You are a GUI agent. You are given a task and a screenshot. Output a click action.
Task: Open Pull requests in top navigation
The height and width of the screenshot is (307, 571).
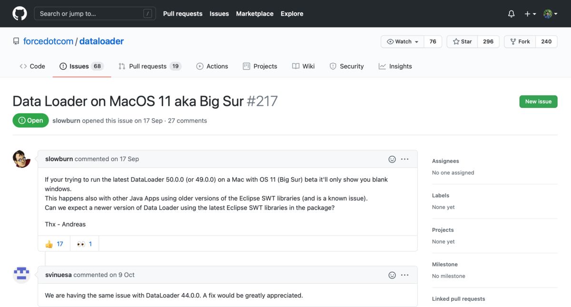(x=183, y=14)
